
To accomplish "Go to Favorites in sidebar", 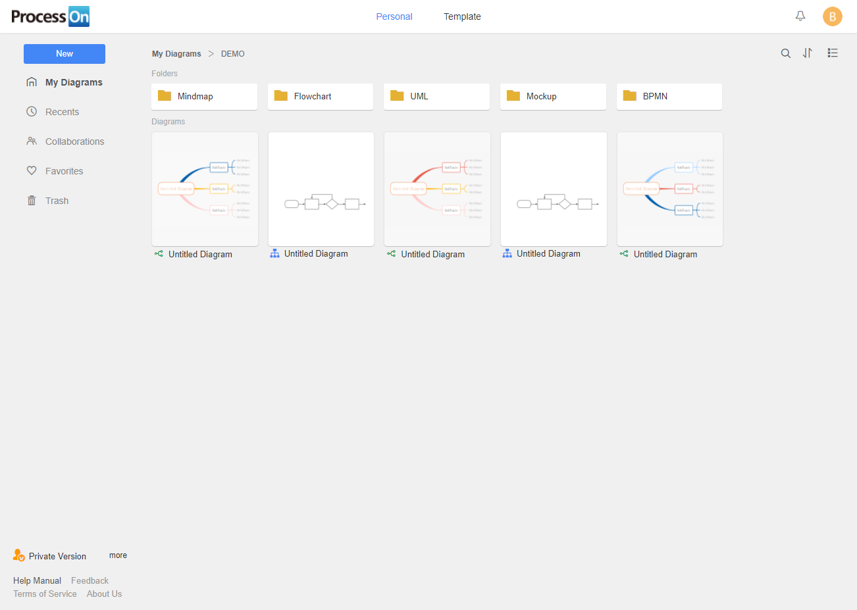I will coord(64,171).
